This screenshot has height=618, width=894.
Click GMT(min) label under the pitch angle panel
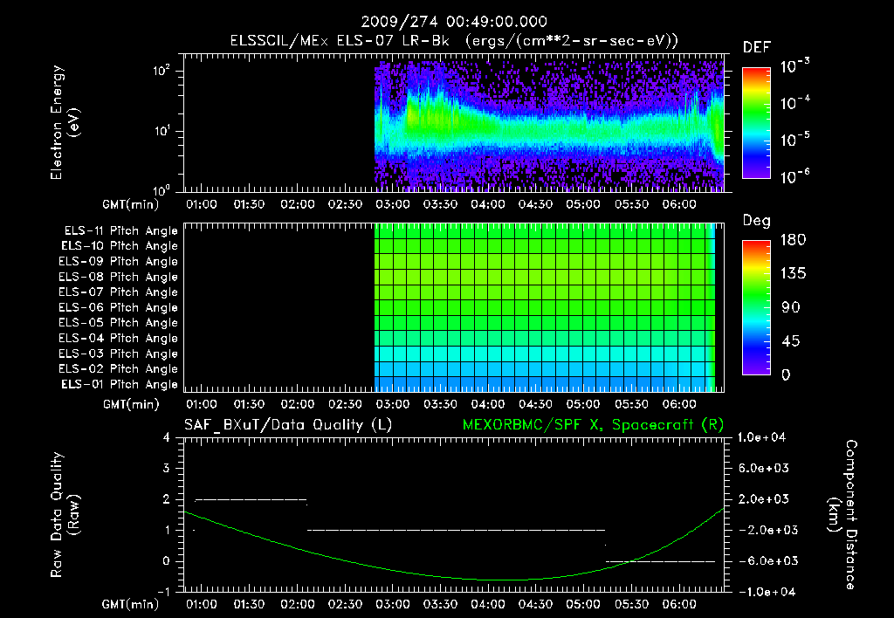coord(131,405)
